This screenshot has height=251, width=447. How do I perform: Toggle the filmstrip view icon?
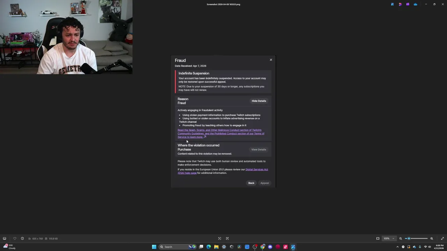click(5, 238)
